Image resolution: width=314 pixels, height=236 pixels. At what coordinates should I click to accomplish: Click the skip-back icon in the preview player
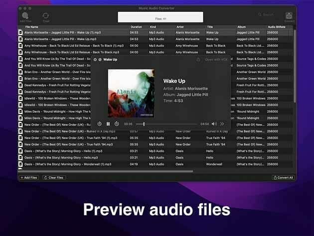(x=100, y=124)
